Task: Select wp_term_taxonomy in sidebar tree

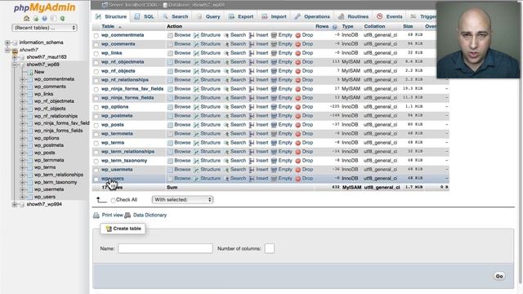Action: click(x=56, y=182)
